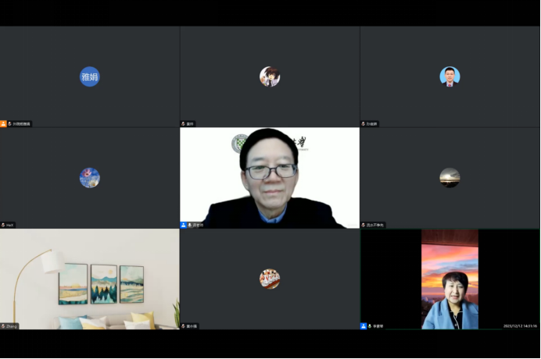Screen dimensions: 541x359
Task: Click the suited man profile avatar
Action: 450,76
